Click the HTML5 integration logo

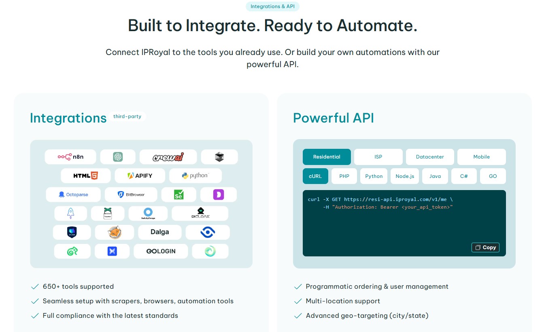coord(85,176)
